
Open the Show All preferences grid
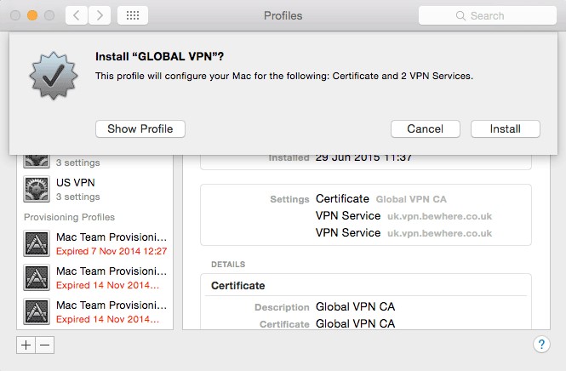(133, 15)
